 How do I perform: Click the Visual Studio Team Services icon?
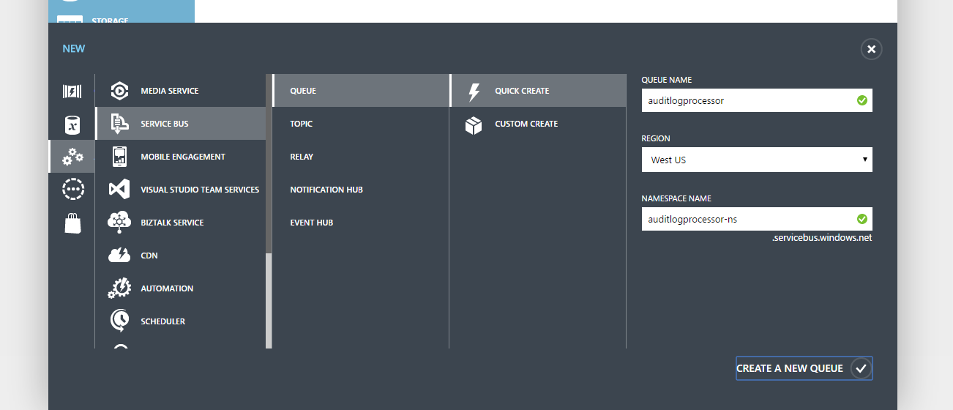(x=119, y=190)
